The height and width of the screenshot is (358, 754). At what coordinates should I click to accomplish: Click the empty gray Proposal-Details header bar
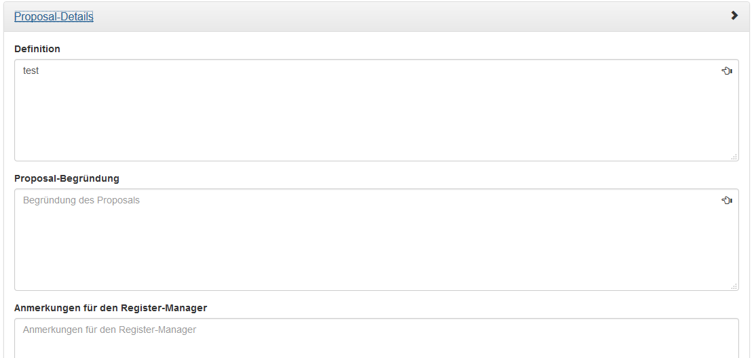pos(409,17)
